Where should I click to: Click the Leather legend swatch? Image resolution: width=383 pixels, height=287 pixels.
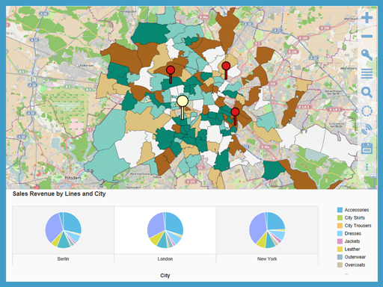coord(340,249)
